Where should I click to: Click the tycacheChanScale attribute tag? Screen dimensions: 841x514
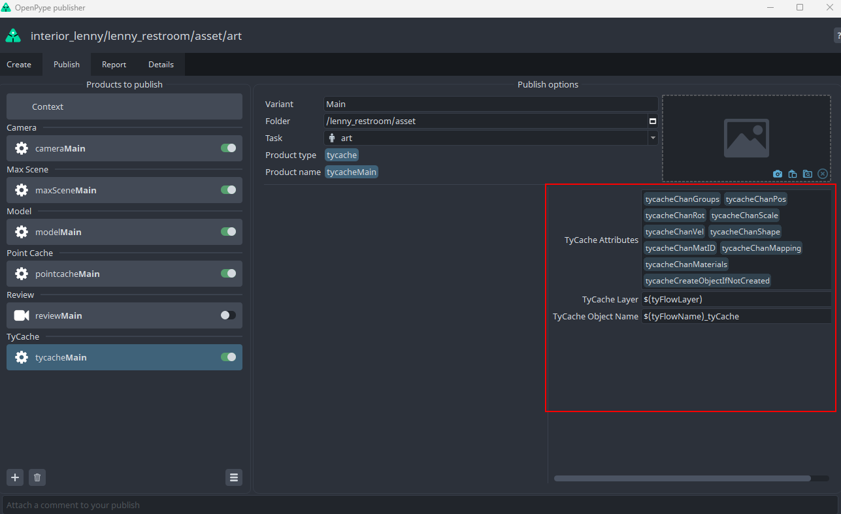pos(745,216)
